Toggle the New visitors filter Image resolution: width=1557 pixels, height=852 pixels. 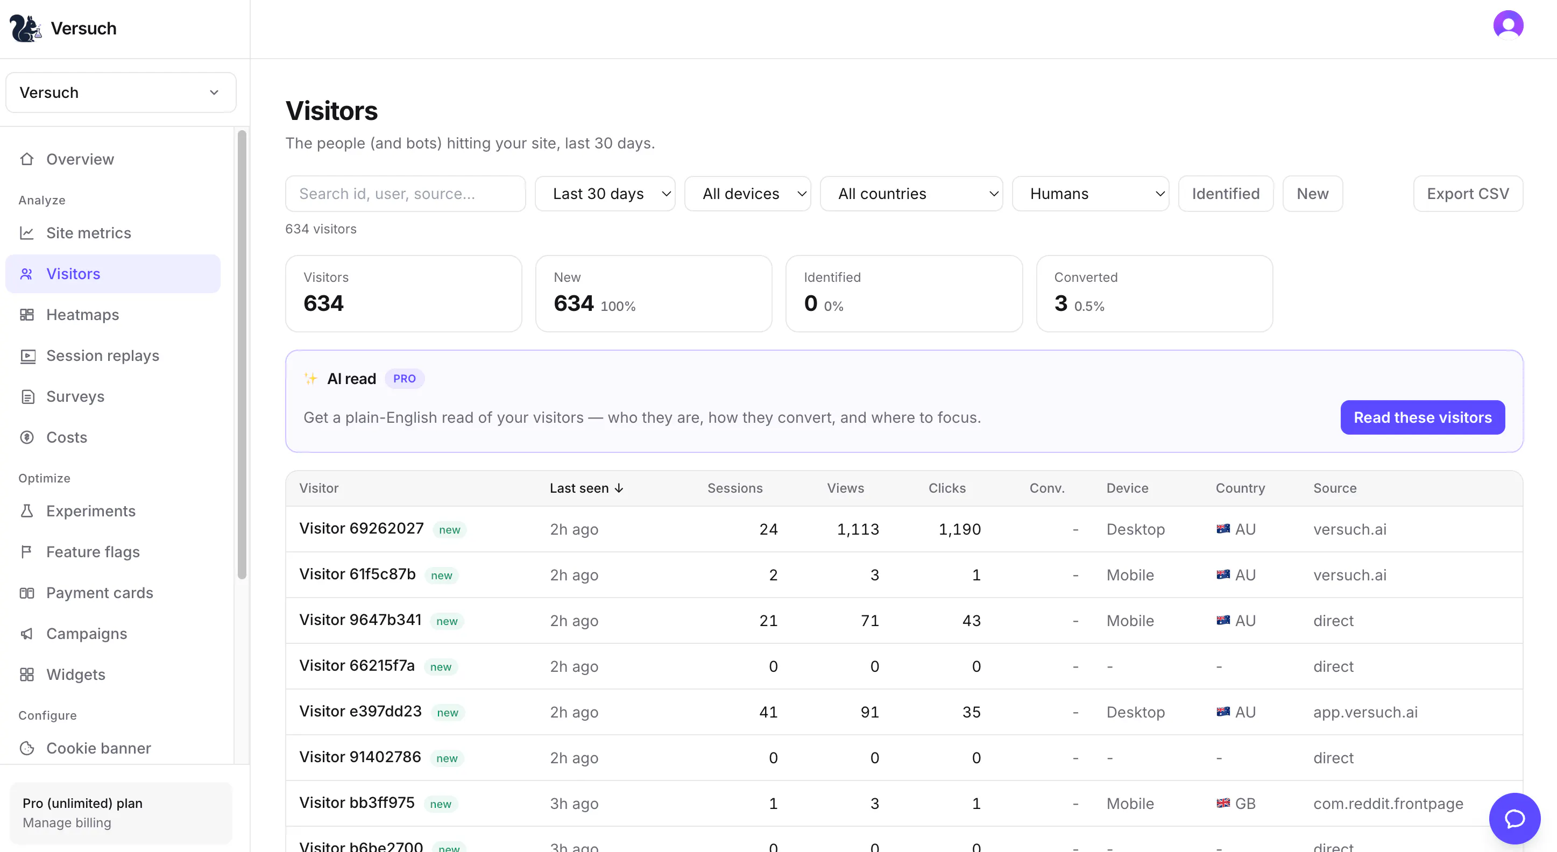(x=1312, y=194)
